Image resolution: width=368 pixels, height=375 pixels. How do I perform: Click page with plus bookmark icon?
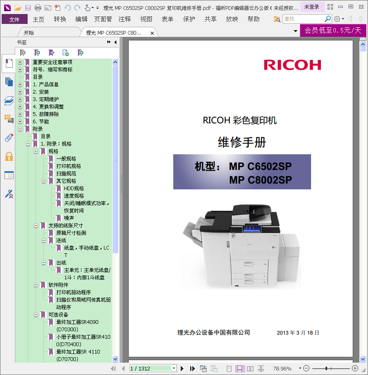coord(66,53)
